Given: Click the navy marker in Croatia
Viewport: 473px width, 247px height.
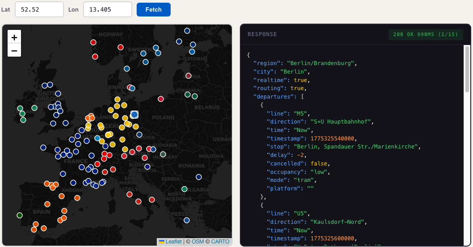Looking at the screenshot, I should [147, 167].
